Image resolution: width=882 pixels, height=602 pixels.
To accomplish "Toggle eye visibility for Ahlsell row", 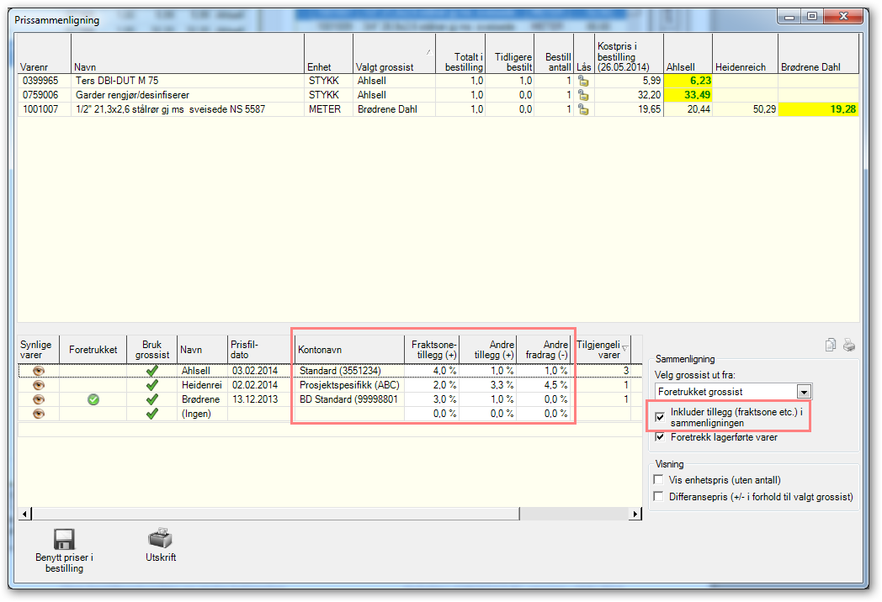I will 38,371.
